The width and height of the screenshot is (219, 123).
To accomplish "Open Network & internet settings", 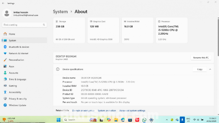I will pos(25,53).
